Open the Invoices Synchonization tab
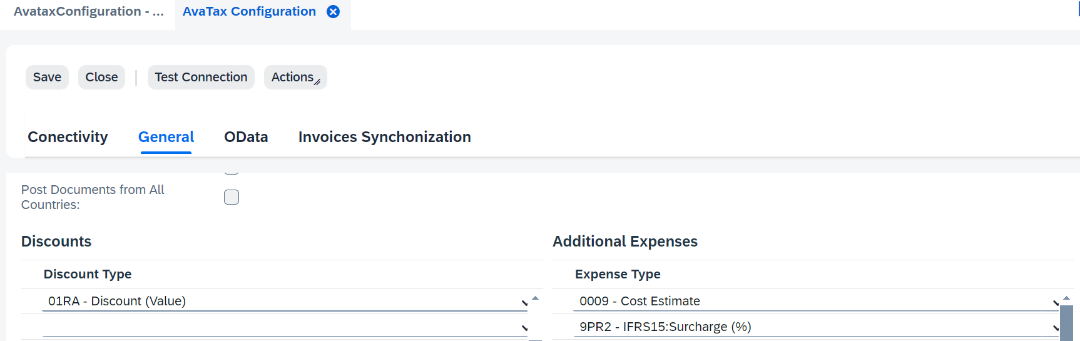 tap(385, 137)
